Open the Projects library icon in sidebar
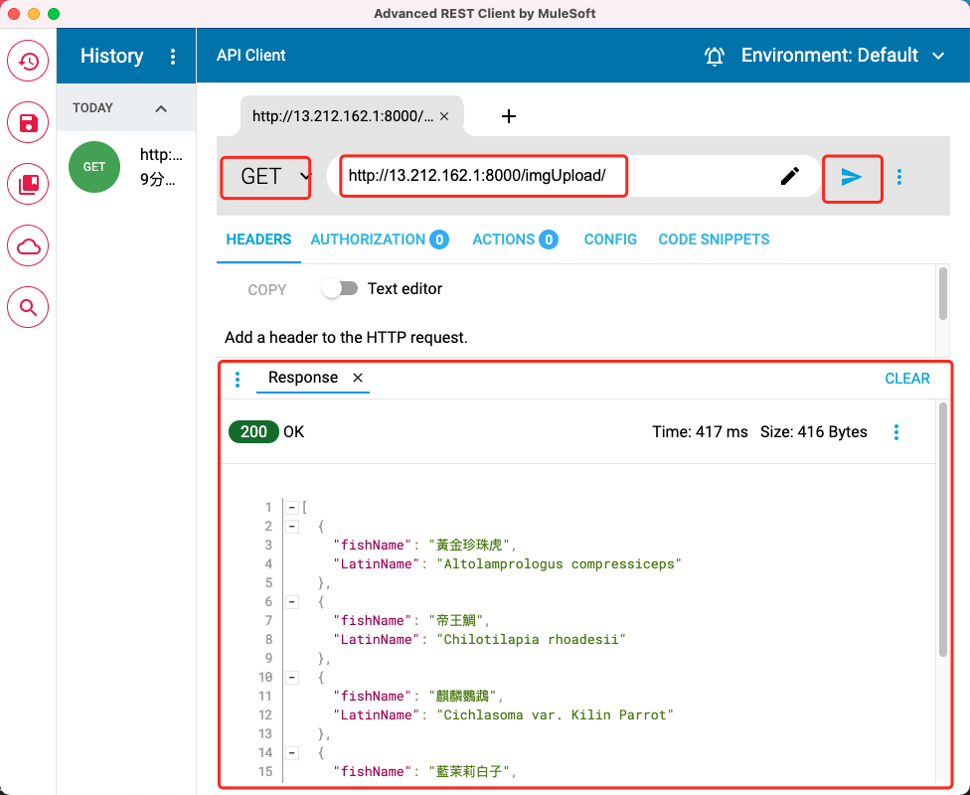This screenshot has height=795, width=970. 28,184
